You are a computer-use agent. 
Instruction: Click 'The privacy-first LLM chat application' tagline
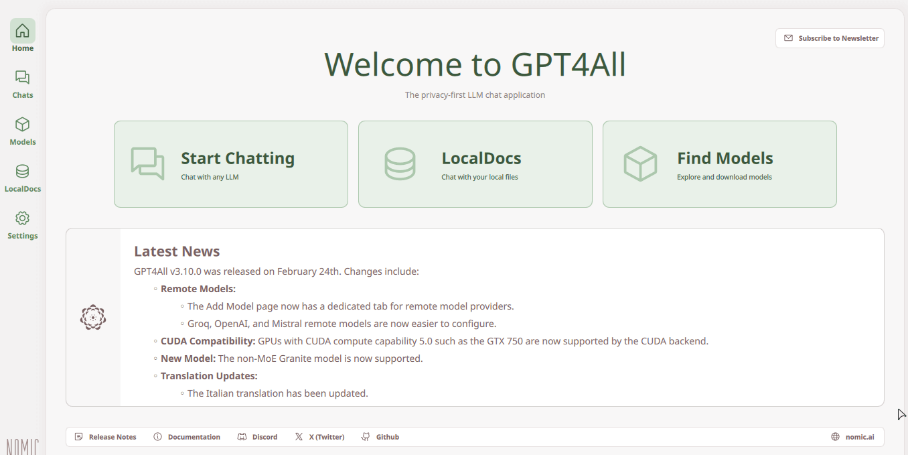(475, 95)
